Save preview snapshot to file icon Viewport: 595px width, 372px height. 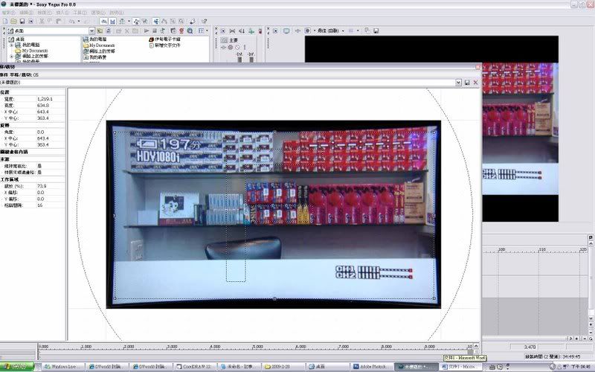[x=376, y=31]
